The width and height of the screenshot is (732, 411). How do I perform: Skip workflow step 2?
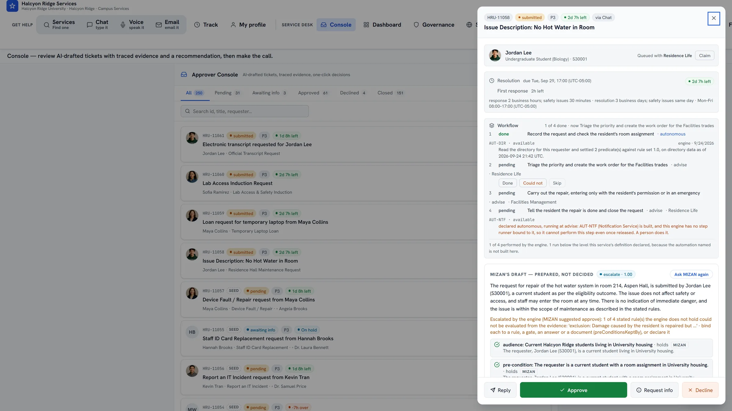pos(557,183)
